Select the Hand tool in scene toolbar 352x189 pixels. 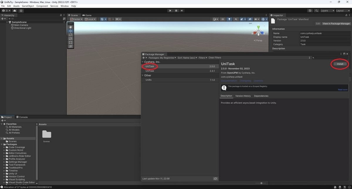[70, 27]
